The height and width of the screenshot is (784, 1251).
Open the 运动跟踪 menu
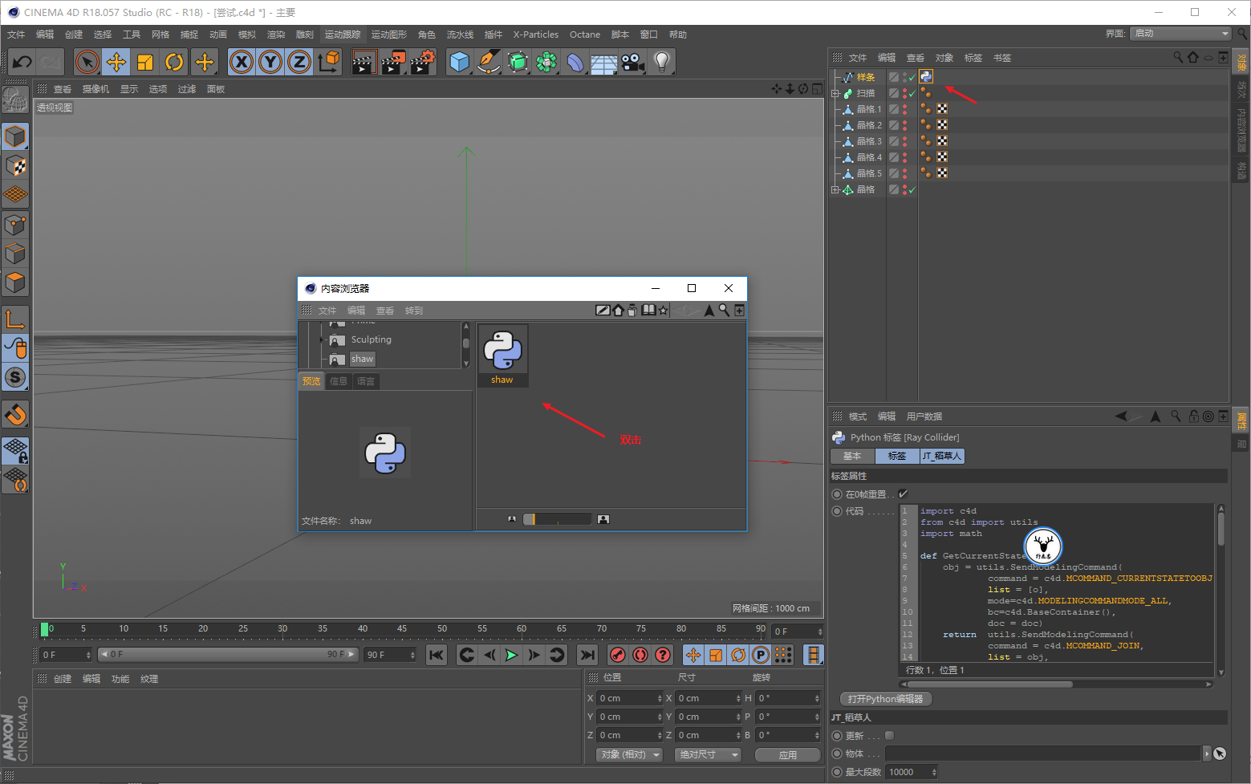343,35
